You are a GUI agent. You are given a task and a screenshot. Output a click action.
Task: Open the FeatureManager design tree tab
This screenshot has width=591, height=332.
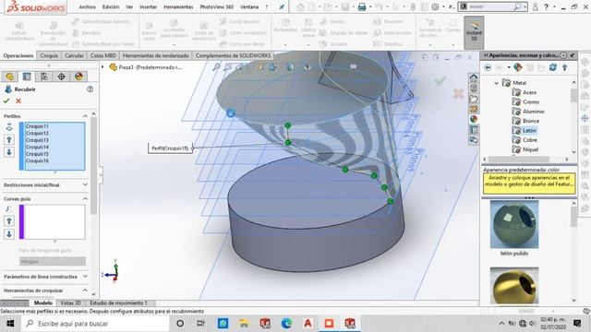click(9, 77)
